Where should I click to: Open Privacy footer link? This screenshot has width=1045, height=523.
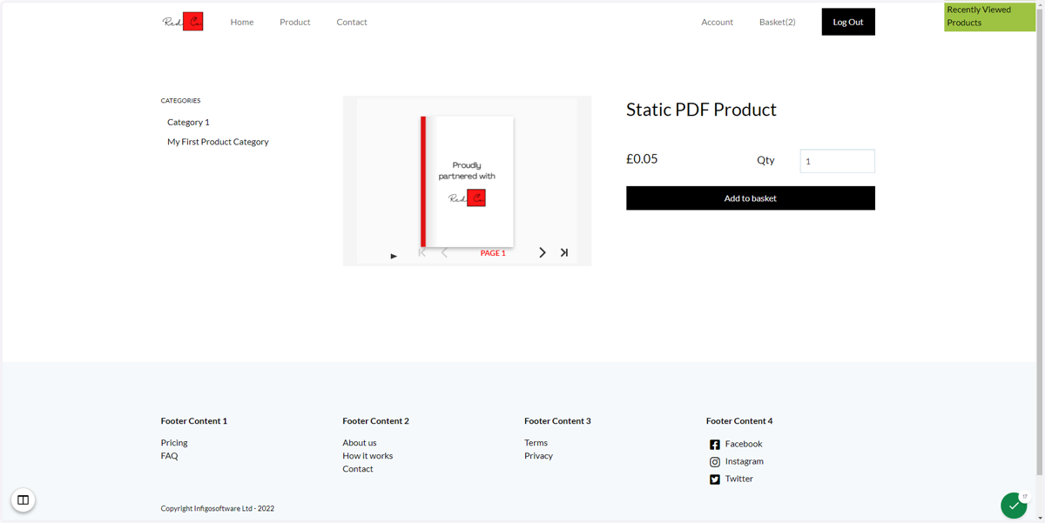click(x=538, y=456)
